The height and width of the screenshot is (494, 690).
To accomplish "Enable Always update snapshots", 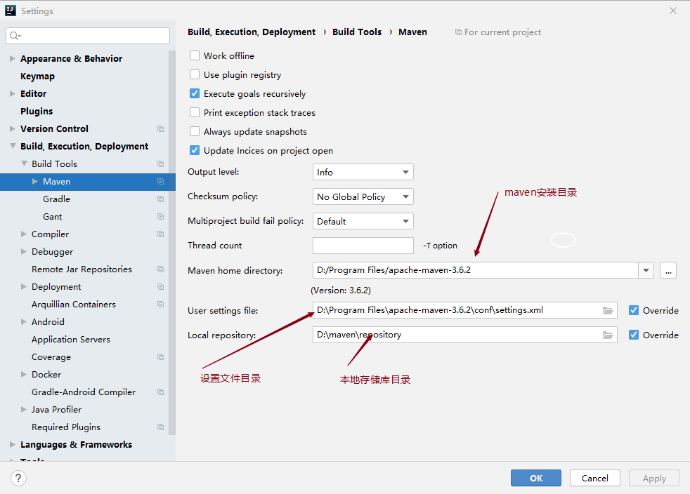I will (x=195, y=131).
